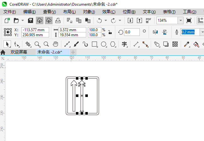Toggle the rulers display icon

tap(201, 20)
